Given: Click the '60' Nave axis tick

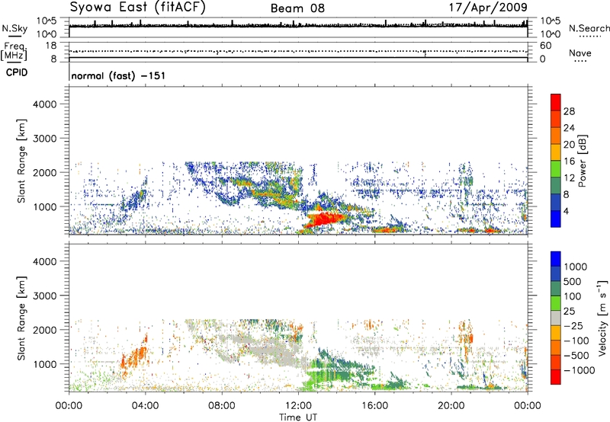Looking at the screenshot, I should [x=545, y=46].
